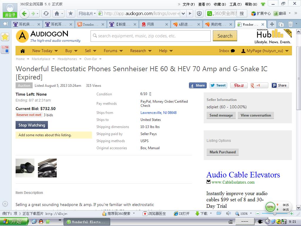This screenshot has height=226, width=301.
Task: Click the Google +1 button
Action: [x=259, y=85]
